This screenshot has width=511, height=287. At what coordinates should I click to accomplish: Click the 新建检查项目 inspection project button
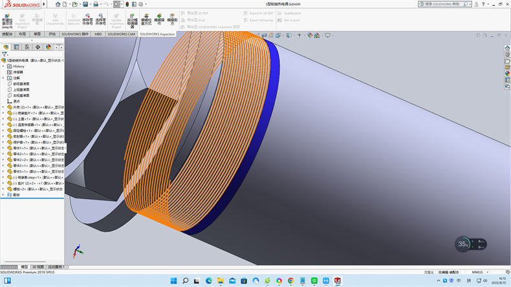7,19
